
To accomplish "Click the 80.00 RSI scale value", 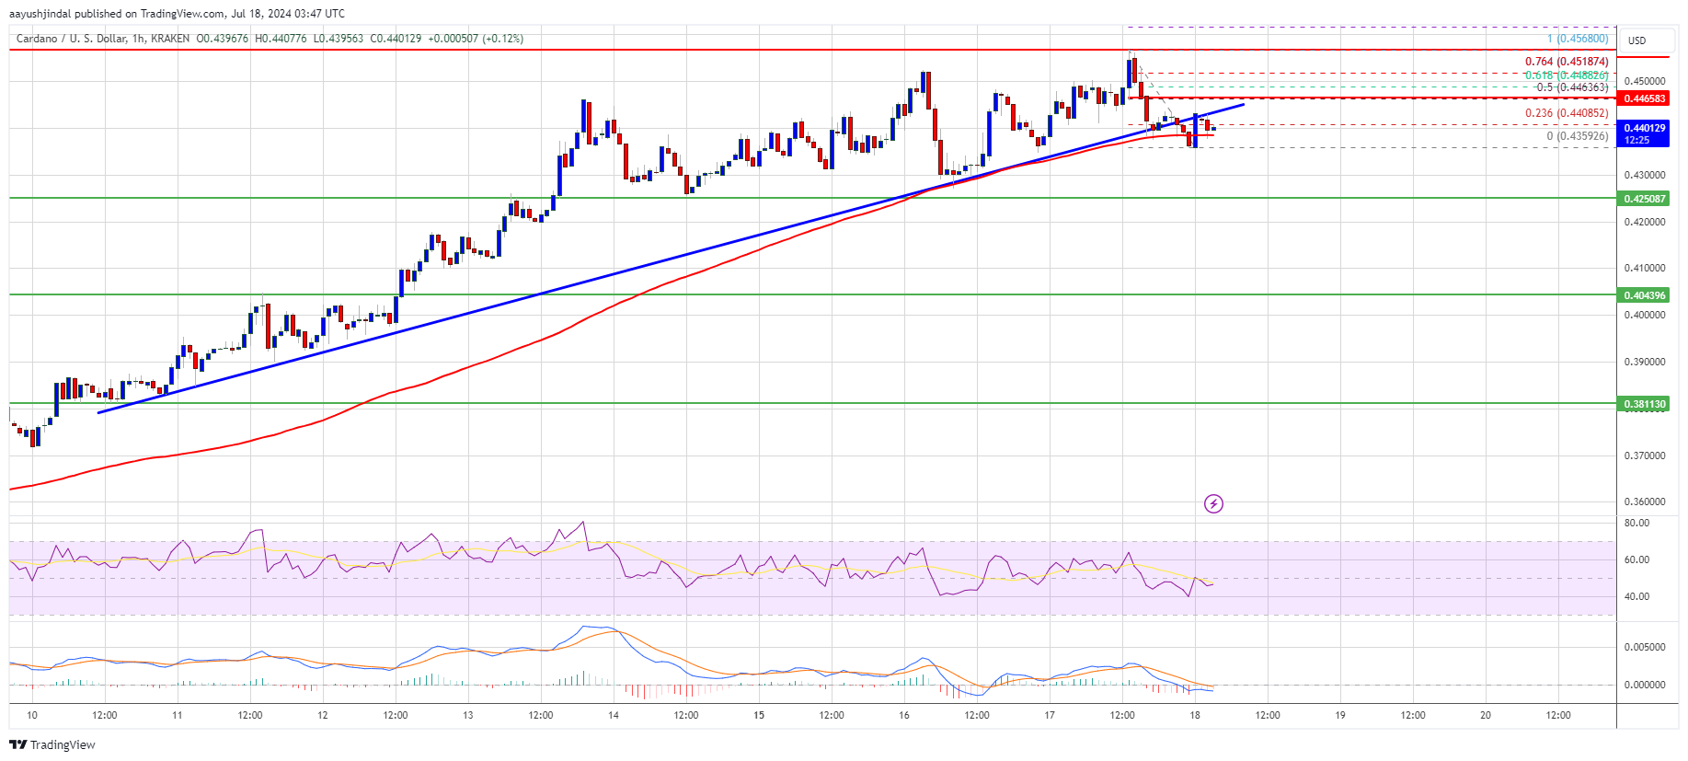I will [1636, 523].
